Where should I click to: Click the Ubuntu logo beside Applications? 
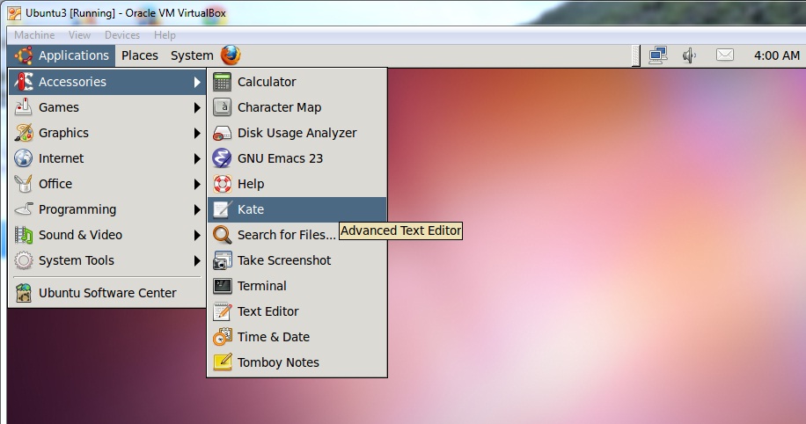[x=24, y=55]
